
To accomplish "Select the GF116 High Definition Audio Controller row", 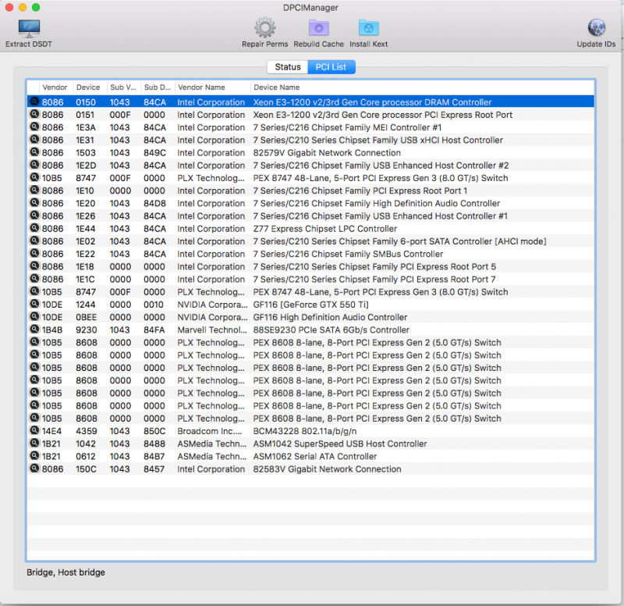I will click(x=330, y=317).
